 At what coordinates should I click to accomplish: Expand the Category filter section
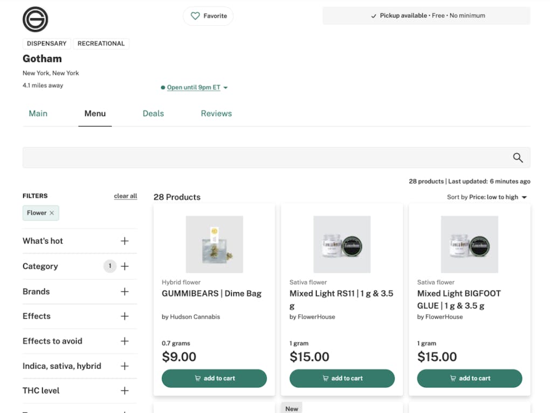click(x=125, y=266)
